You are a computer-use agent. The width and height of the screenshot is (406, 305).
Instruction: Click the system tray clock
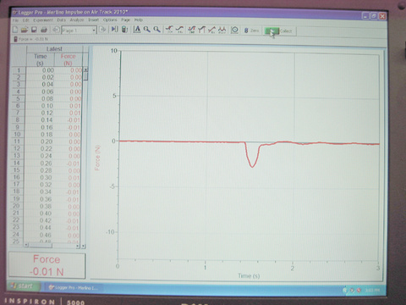372,291
